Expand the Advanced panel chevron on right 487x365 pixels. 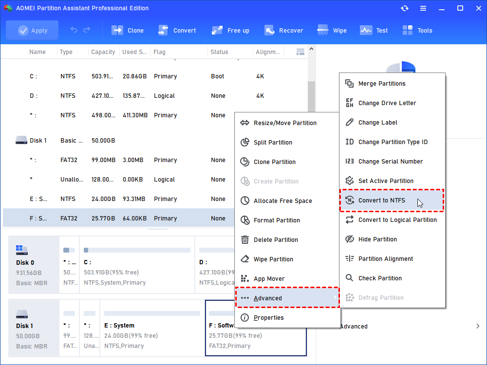tap(478, 326)
